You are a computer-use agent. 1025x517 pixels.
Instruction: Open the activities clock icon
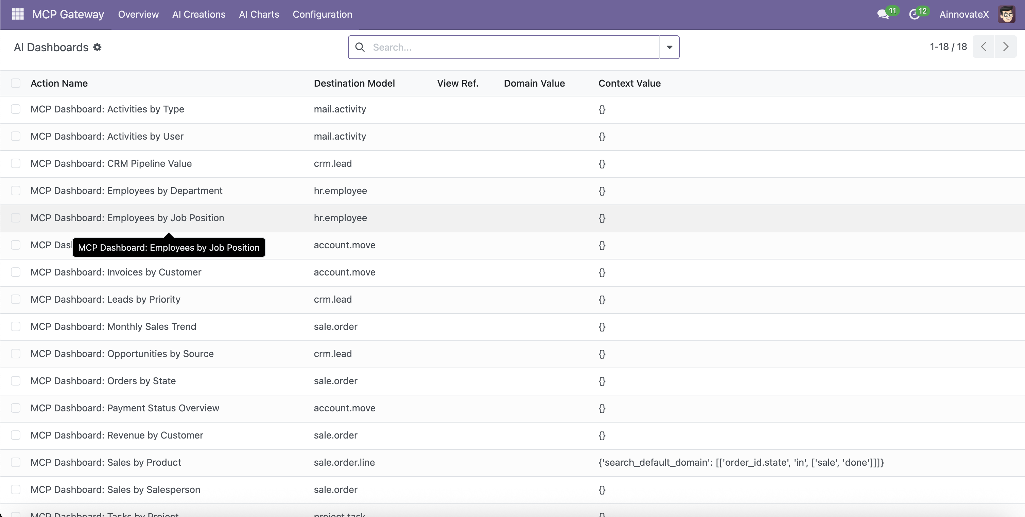tap(914, 14)
